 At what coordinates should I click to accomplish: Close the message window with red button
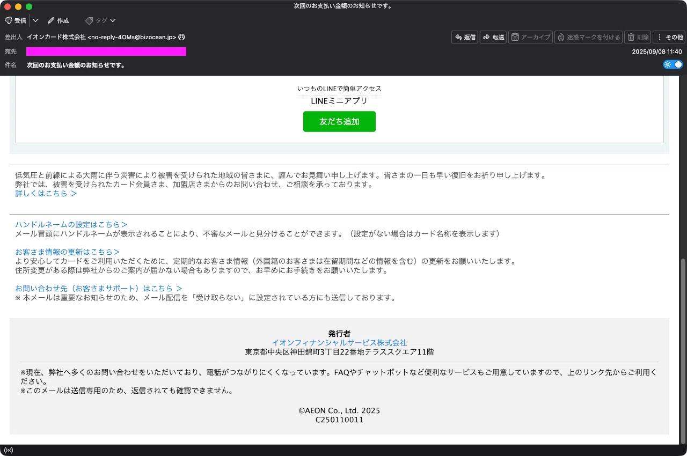coord(8,6)
